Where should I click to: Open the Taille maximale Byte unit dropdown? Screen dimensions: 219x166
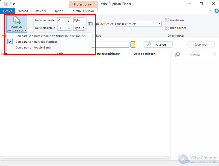tap(79, 28)
